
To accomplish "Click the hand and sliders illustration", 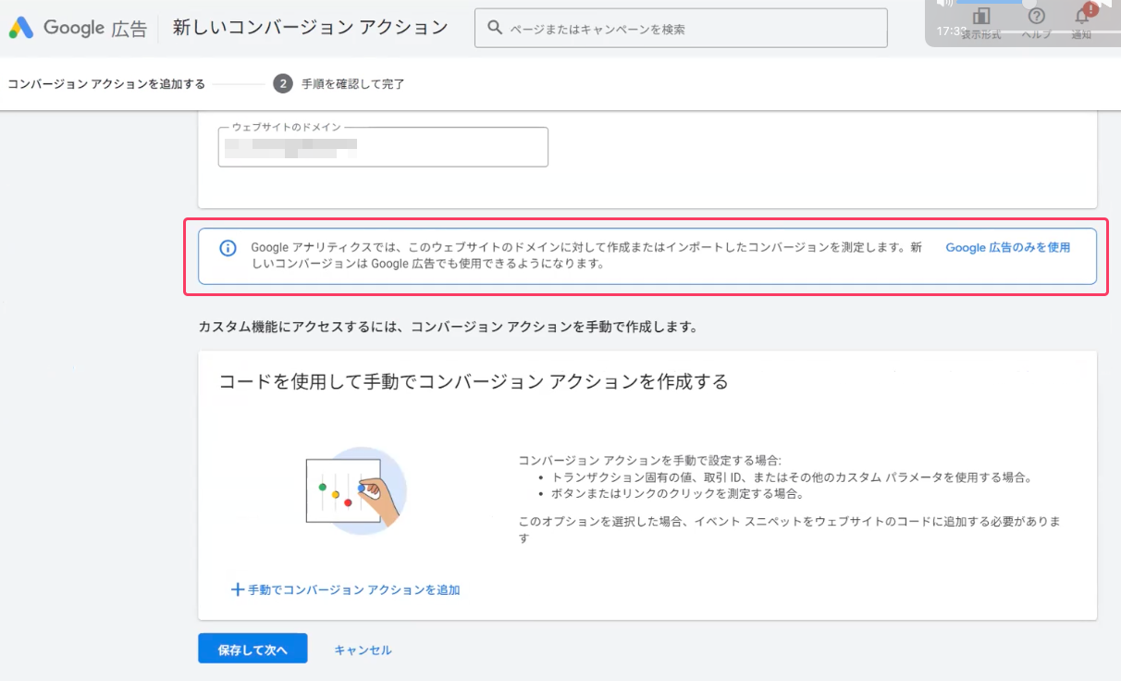I will pyautogui.click(x=356, y=491).
